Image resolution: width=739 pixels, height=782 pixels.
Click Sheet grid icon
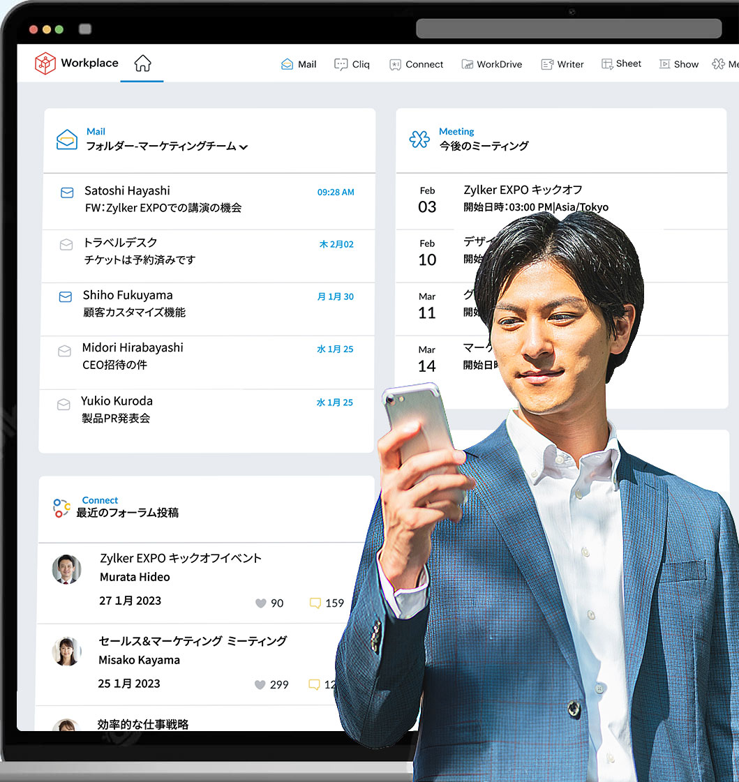point(607,64)
